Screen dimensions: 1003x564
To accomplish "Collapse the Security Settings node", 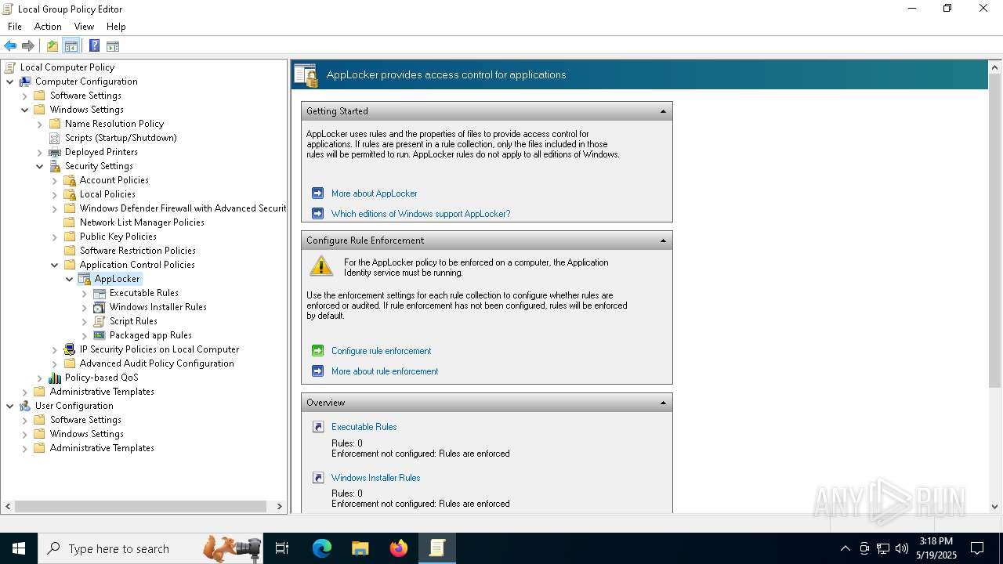I will click(40, 166).
